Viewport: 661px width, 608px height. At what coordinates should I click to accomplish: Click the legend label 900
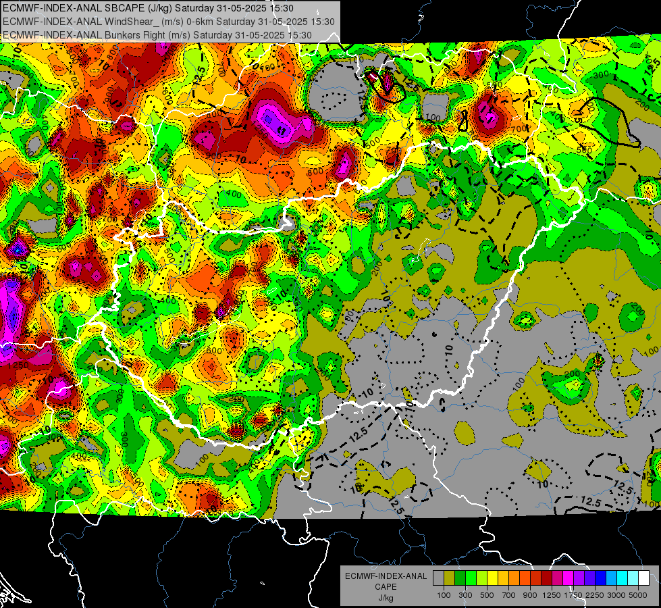(x=530, y=595)
